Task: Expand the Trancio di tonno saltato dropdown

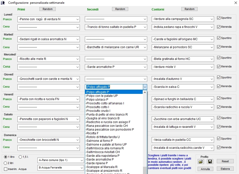Action: coord(145,27)
